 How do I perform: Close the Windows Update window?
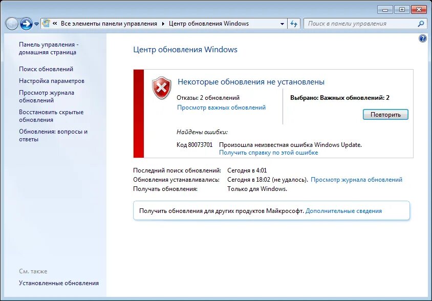[x=419, y=10]
